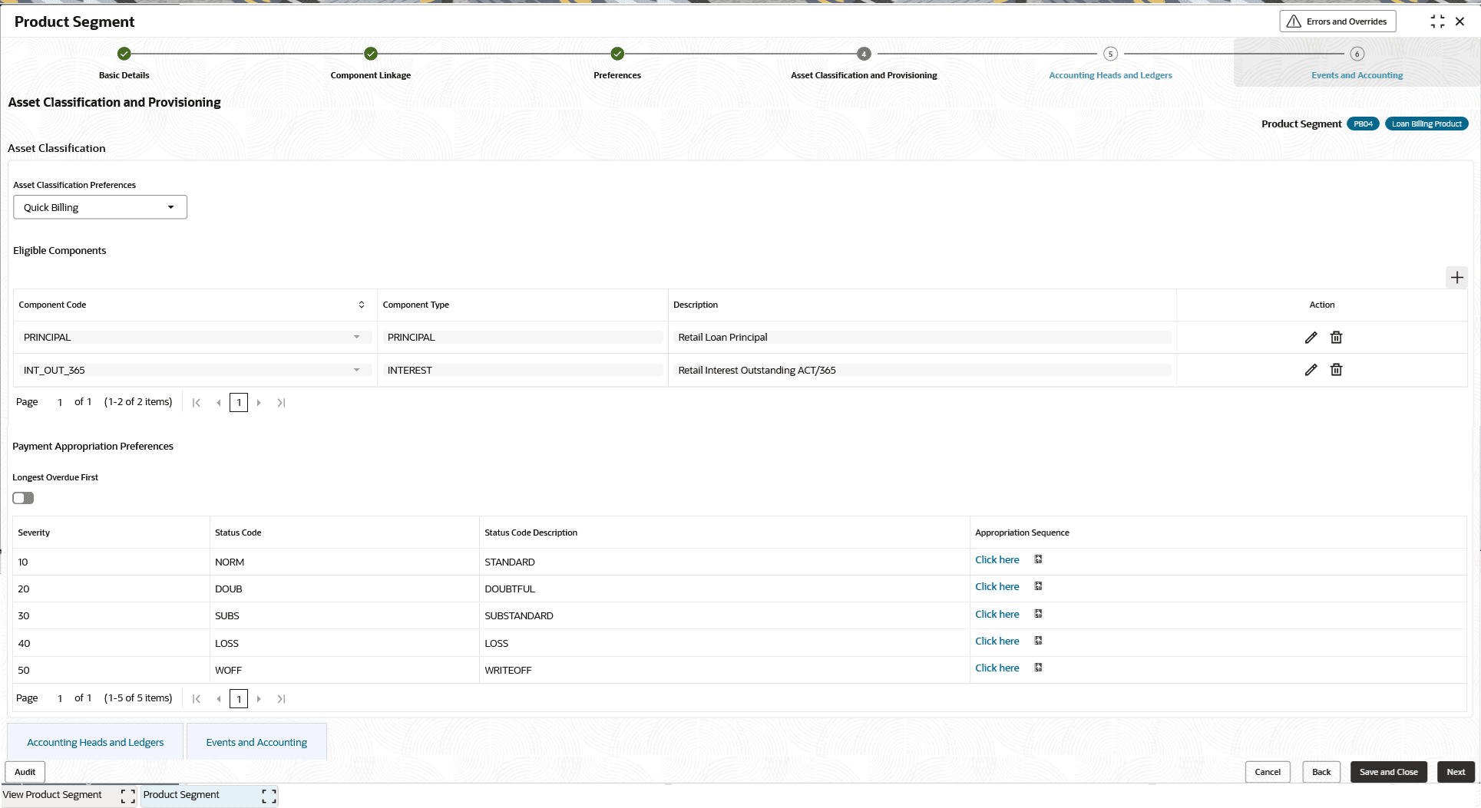Open Errors and Overrides panel
The width and height of the screenshot is (1481, 808).
1337,21
